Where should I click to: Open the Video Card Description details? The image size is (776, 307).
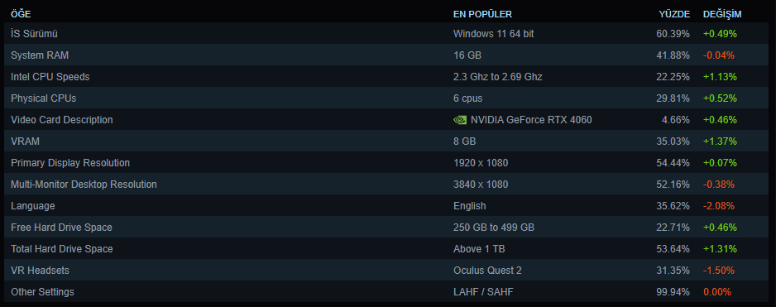point(387,120)
